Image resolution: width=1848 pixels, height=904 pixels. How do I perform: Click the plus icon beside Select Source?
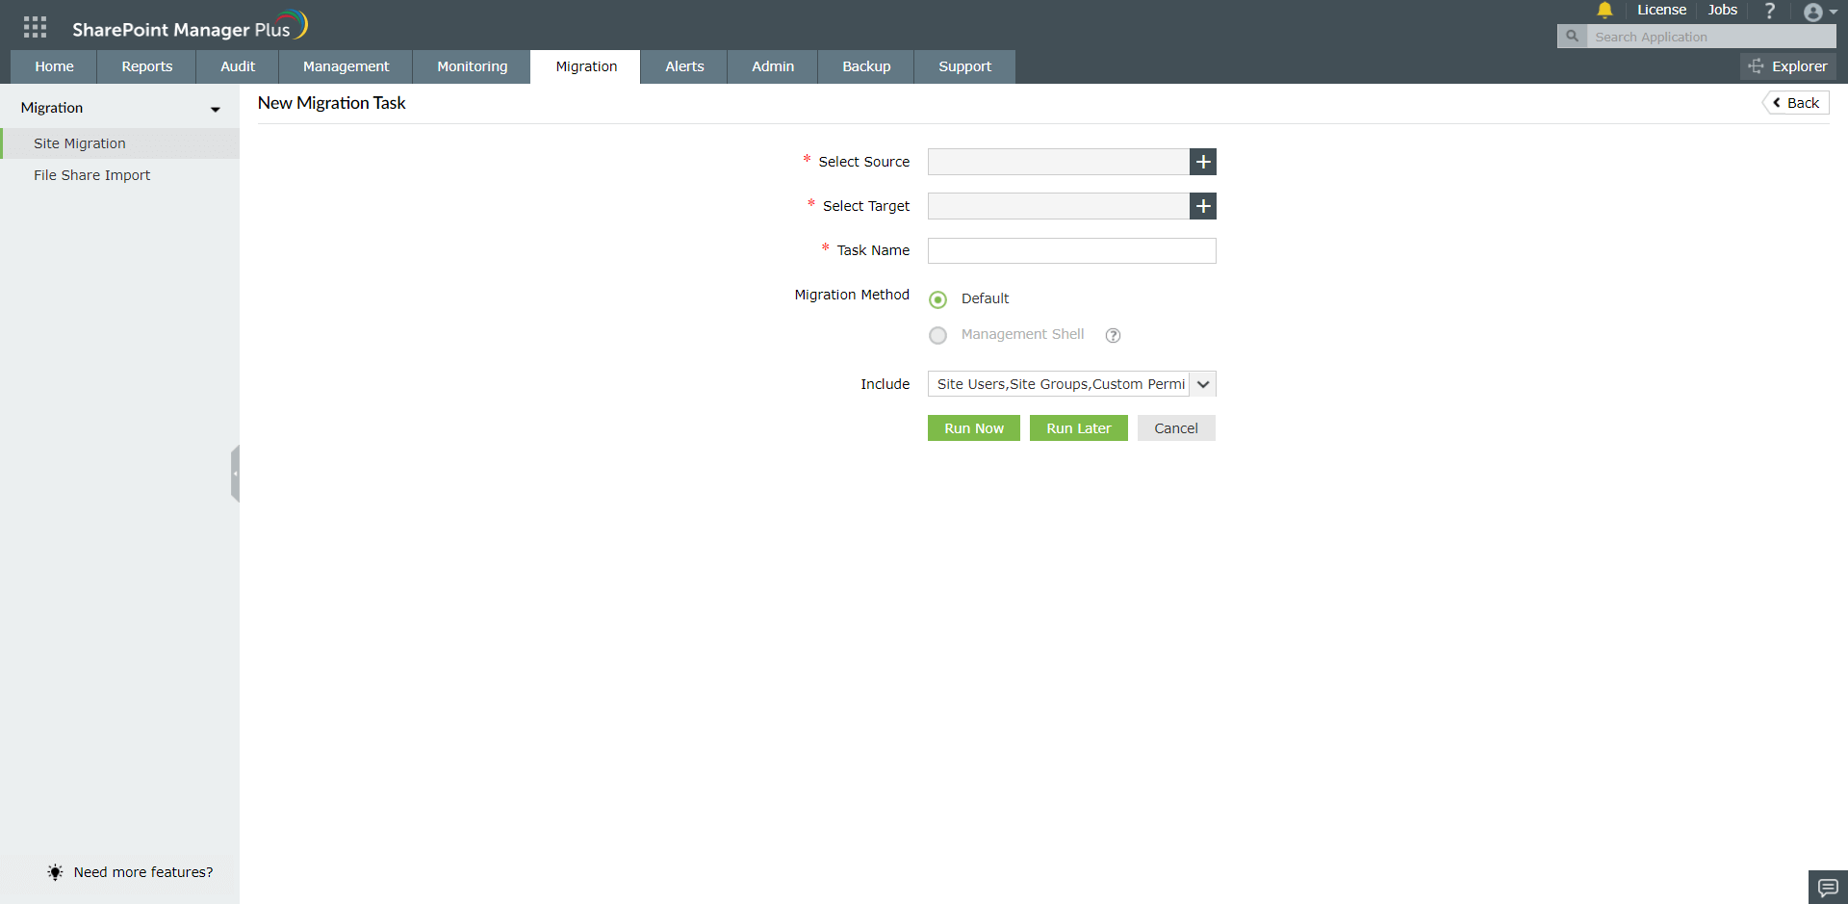[1203, 162]
